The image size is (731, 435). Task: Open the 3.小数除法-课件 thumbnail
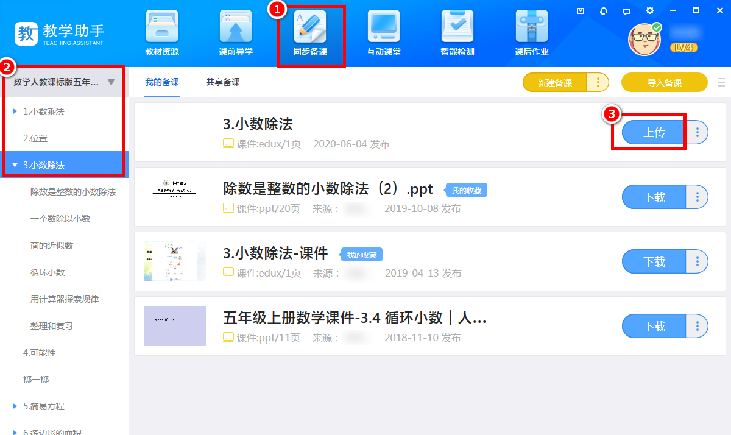(175, 261)
